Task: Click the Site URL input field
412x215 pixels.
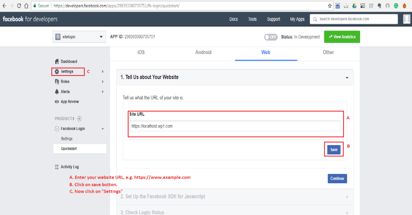Action: tap(235, 126)
